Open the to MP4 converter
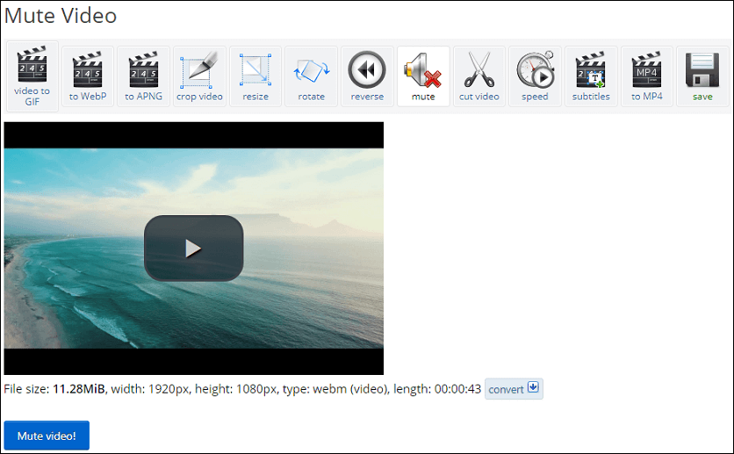 [x=647, y=76]
